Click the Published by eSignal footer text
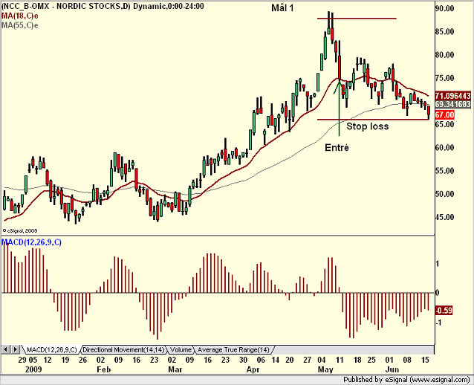This screenshot has width=474, height=385. [406, 380]
